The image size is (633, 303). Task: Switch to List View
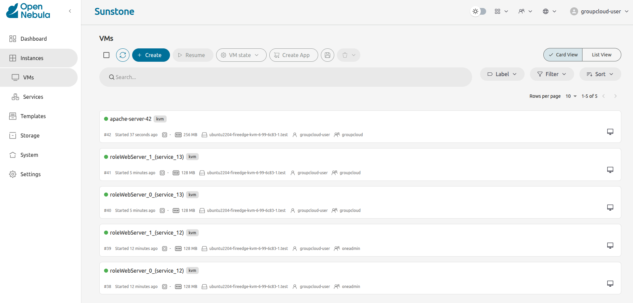(x=602, y=54)
